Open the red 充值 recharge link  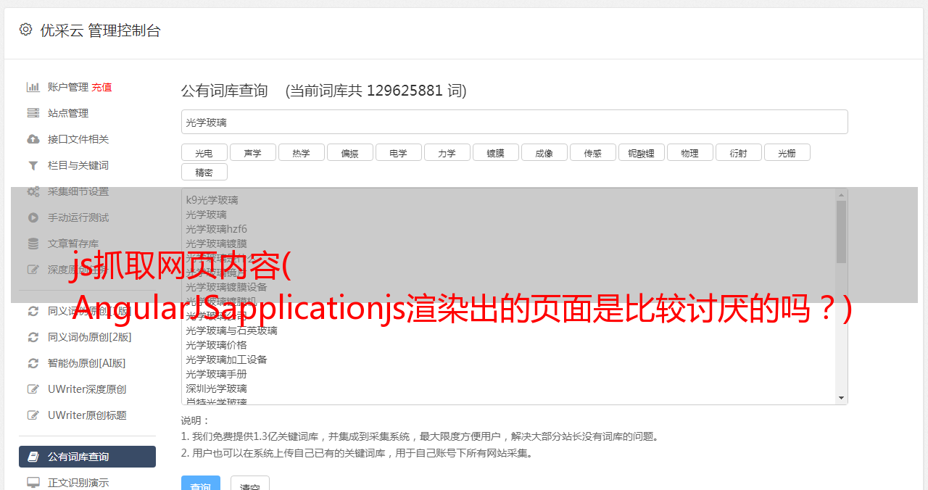[101, 87]
